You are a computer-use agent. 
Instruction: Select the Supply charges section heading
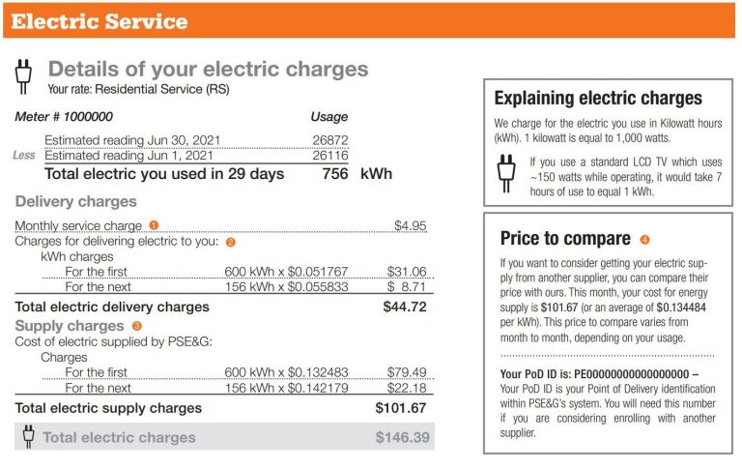point(69,326)
